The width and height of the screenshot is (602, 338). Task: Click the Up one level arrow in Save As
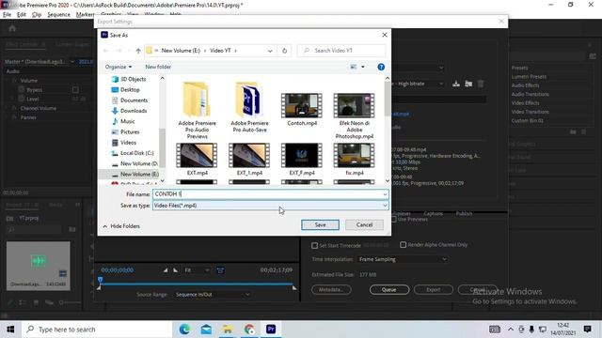pyautogui.click(x=138, y=51)
